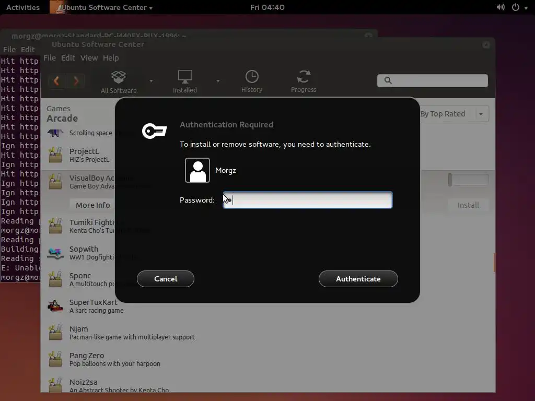
Task: Open terminal window File menu
Action: point(9,50)
